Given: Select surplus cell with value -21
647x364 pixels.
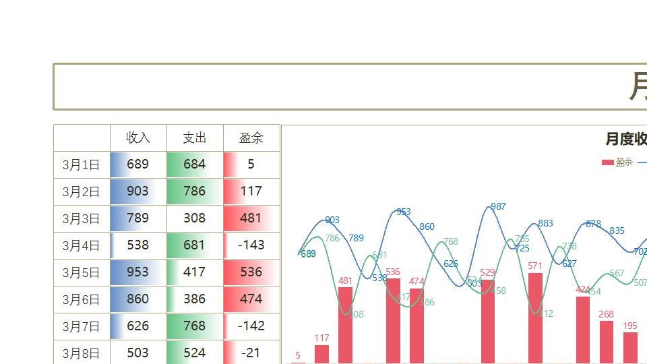Looking at the screenshot, I should coord(251,353).
